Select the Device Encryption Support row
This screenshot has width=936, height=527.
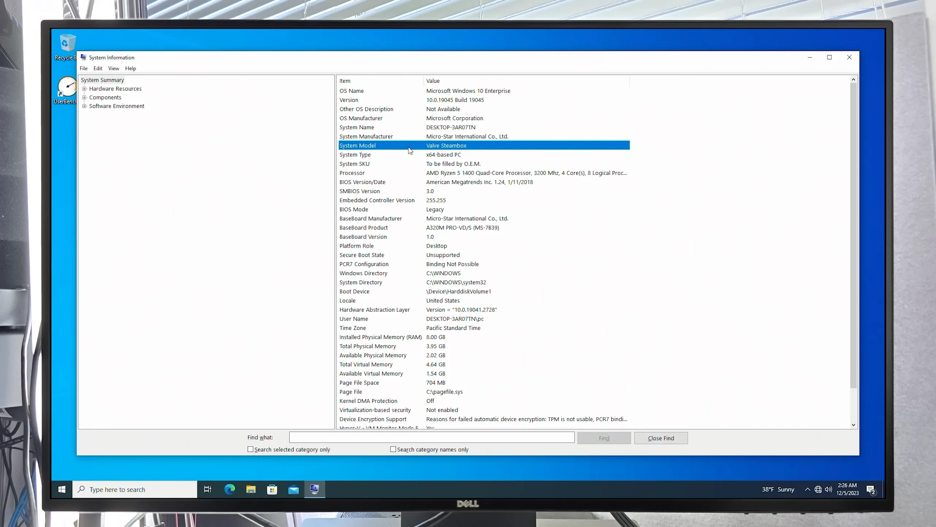click(x=484, y=419)
